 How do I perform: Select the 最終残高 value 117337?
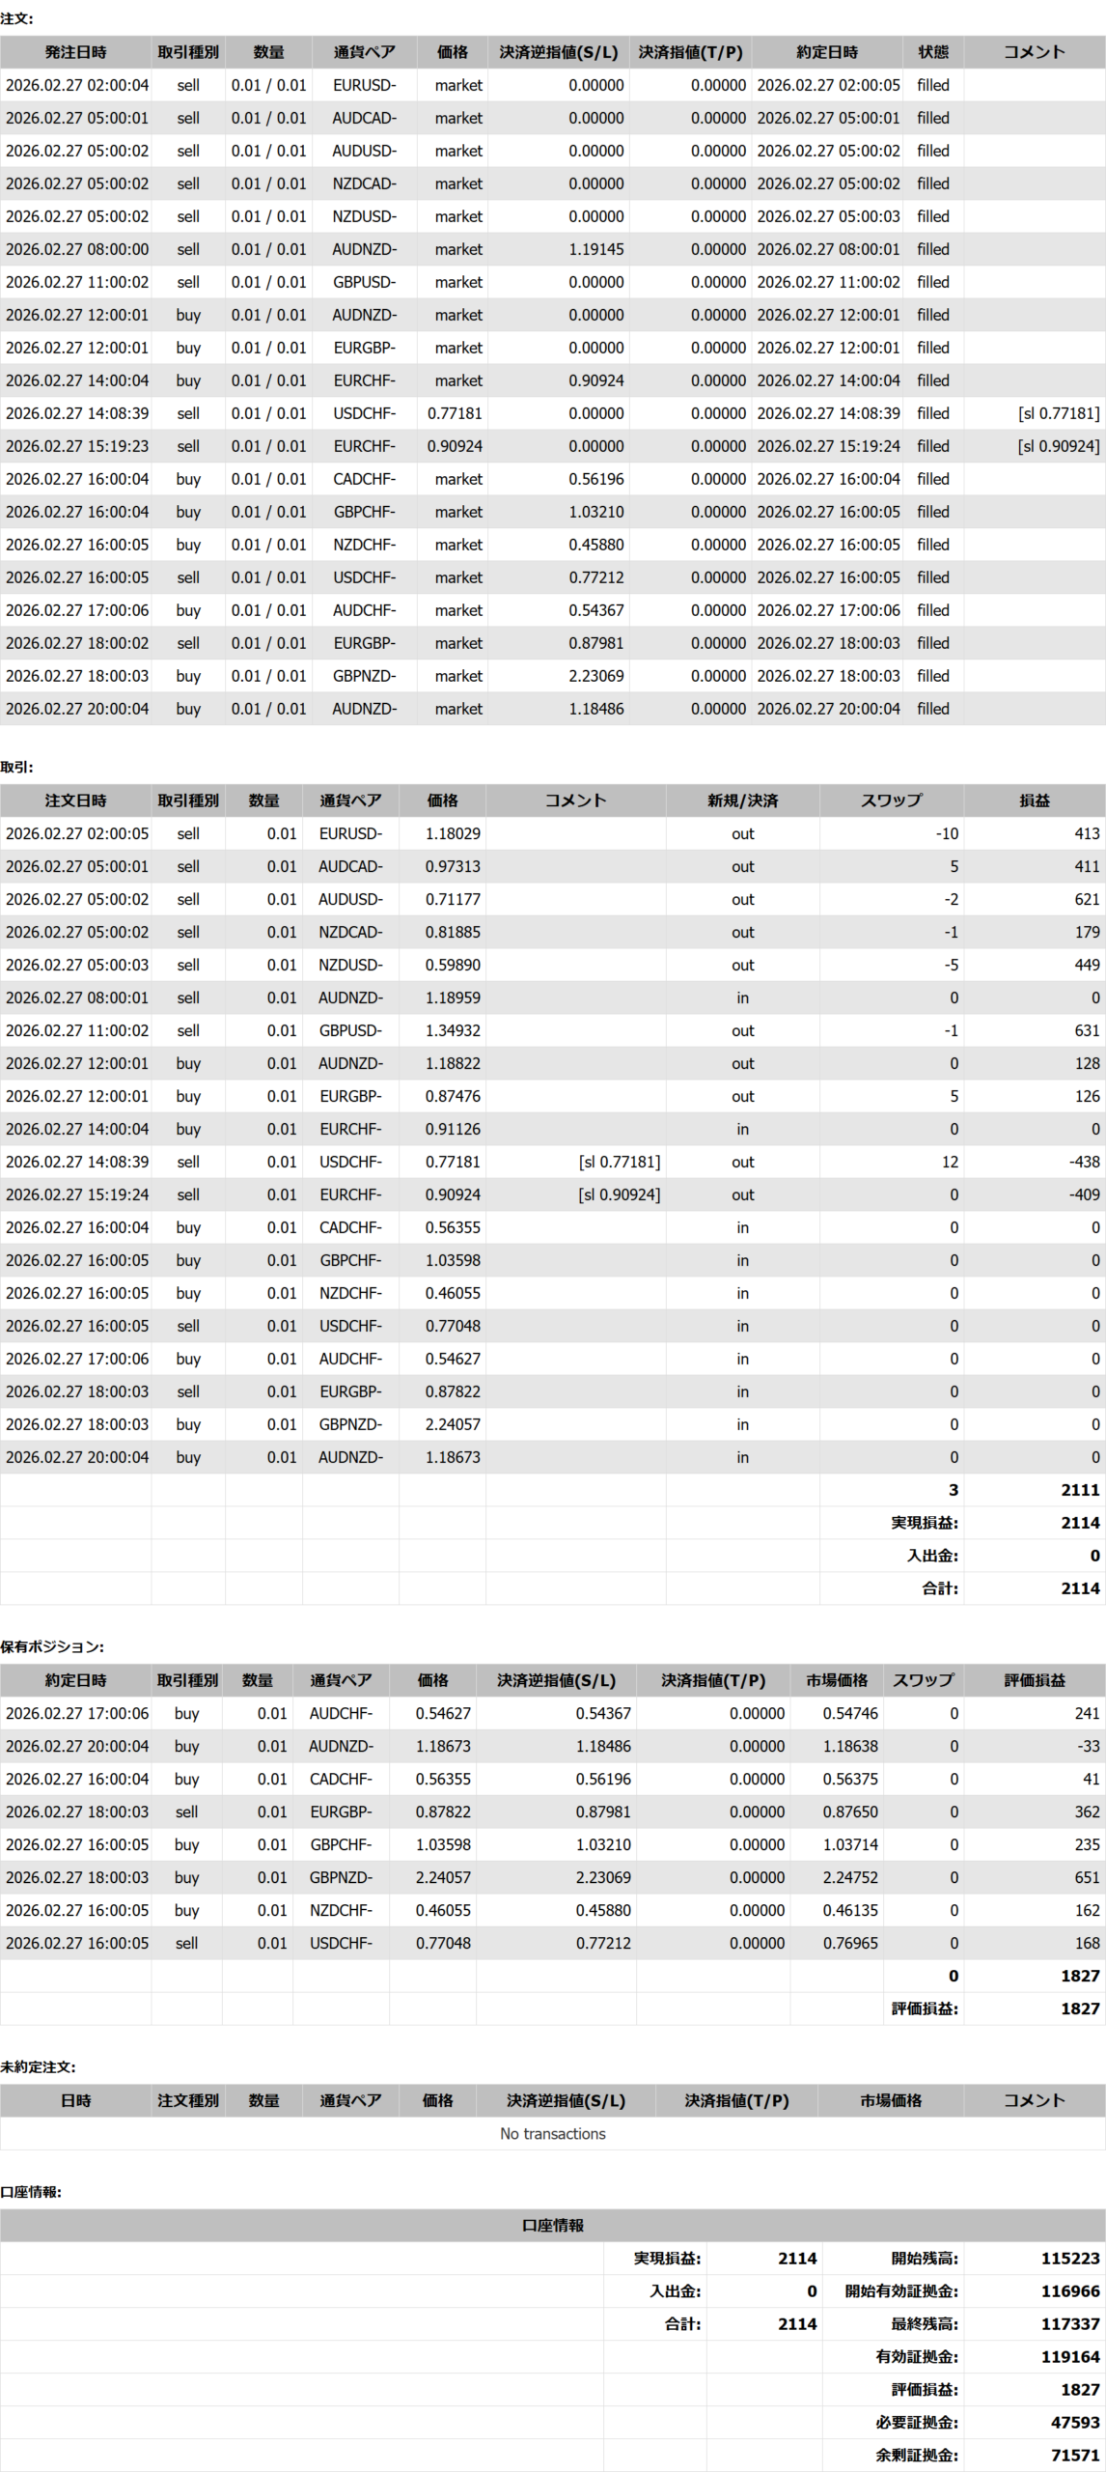[x=1069, y=2323]
